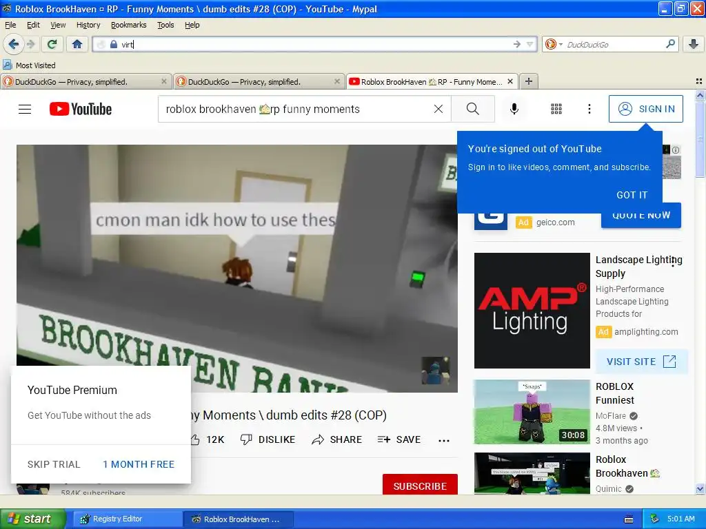Reload the current page

52,44
